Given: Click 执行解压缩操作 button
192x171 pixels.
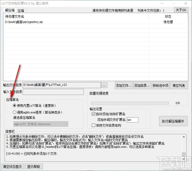Looking at the screenshot, I should pyautogui.click(x=173, y=121).
